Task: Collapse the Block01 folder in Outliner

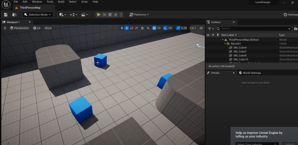Action: [x=225, y=44]
